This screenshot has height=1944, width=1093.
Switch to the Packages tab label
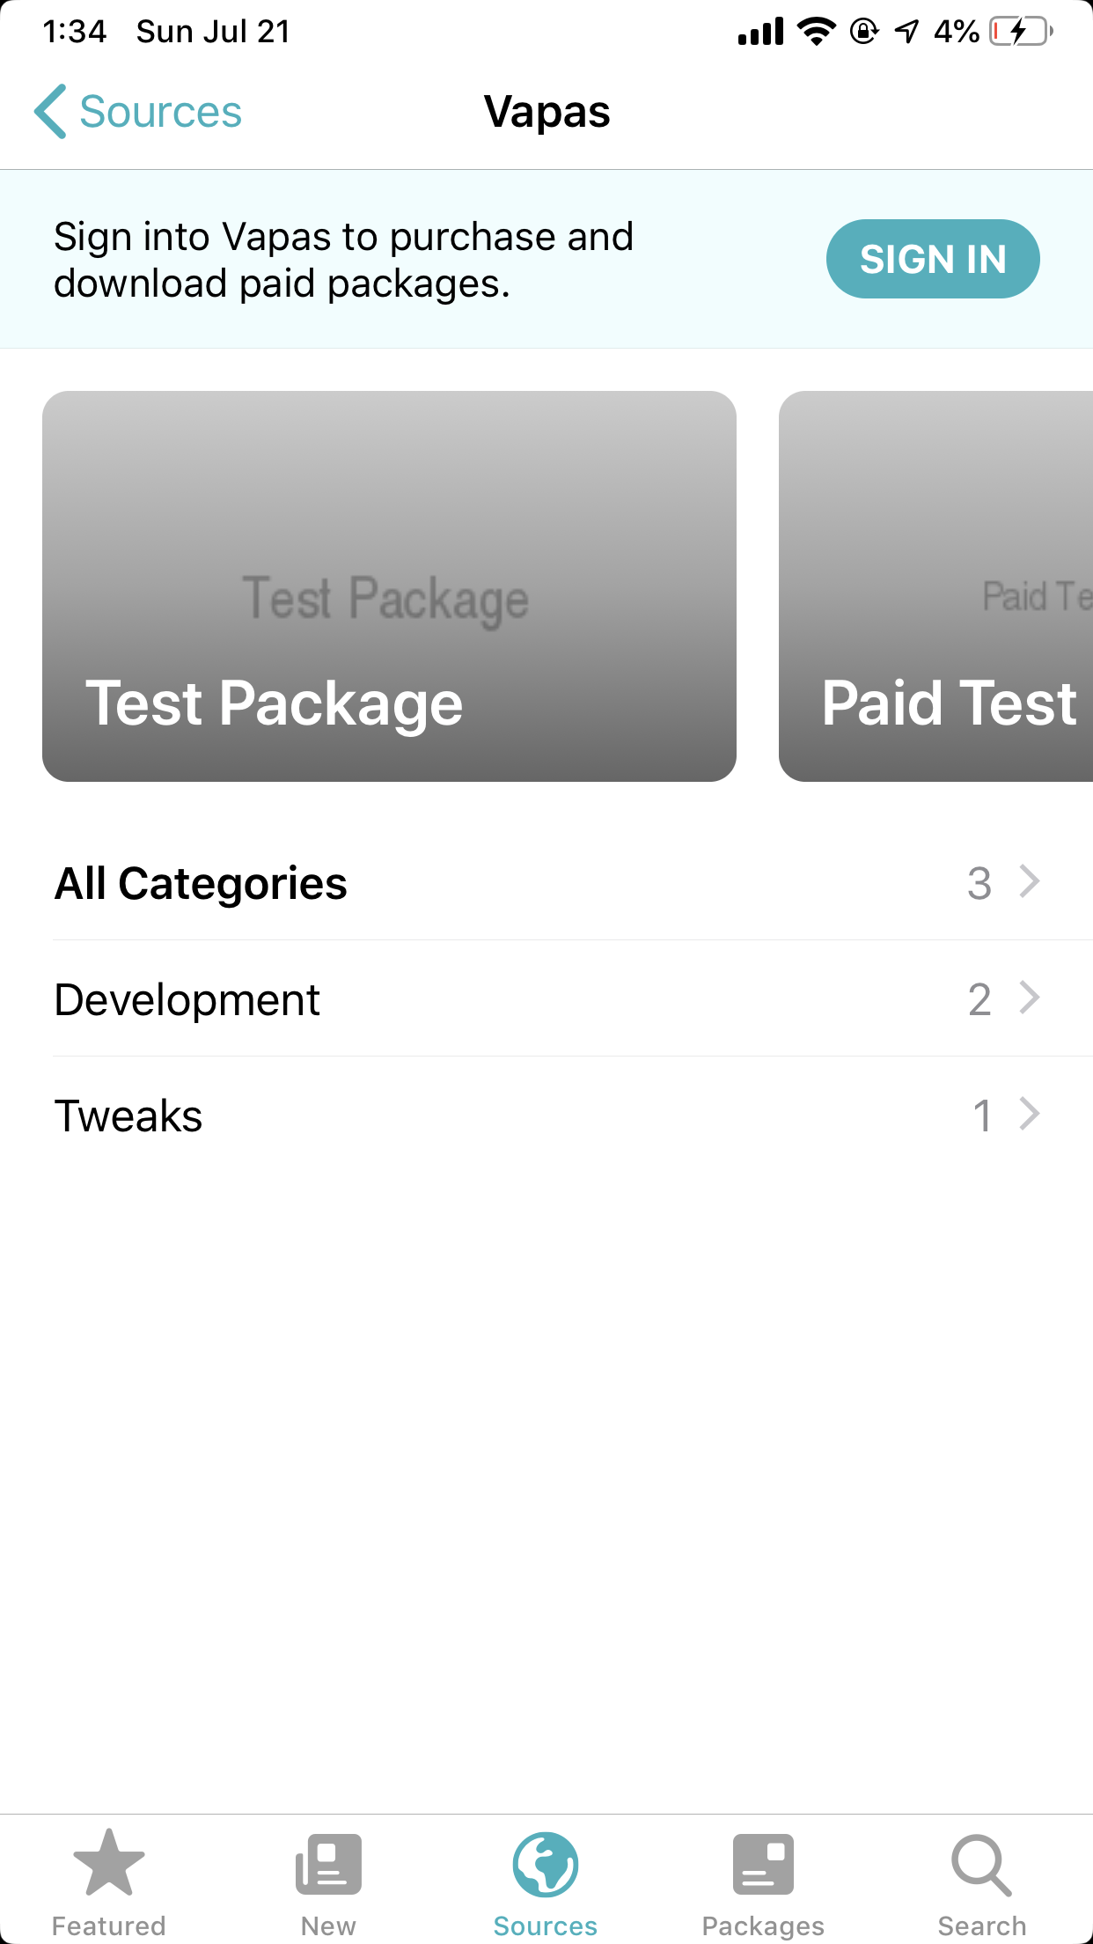point(763,1926)
